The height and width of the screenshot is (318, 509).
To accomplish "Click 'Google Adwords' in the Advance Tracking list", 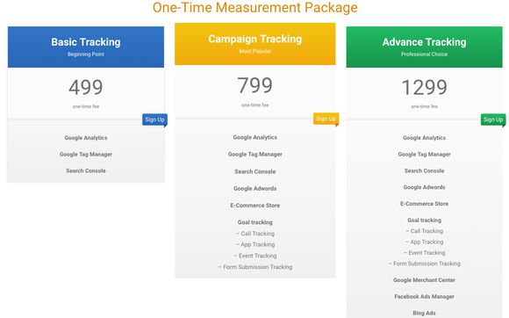I will point(424,187).
